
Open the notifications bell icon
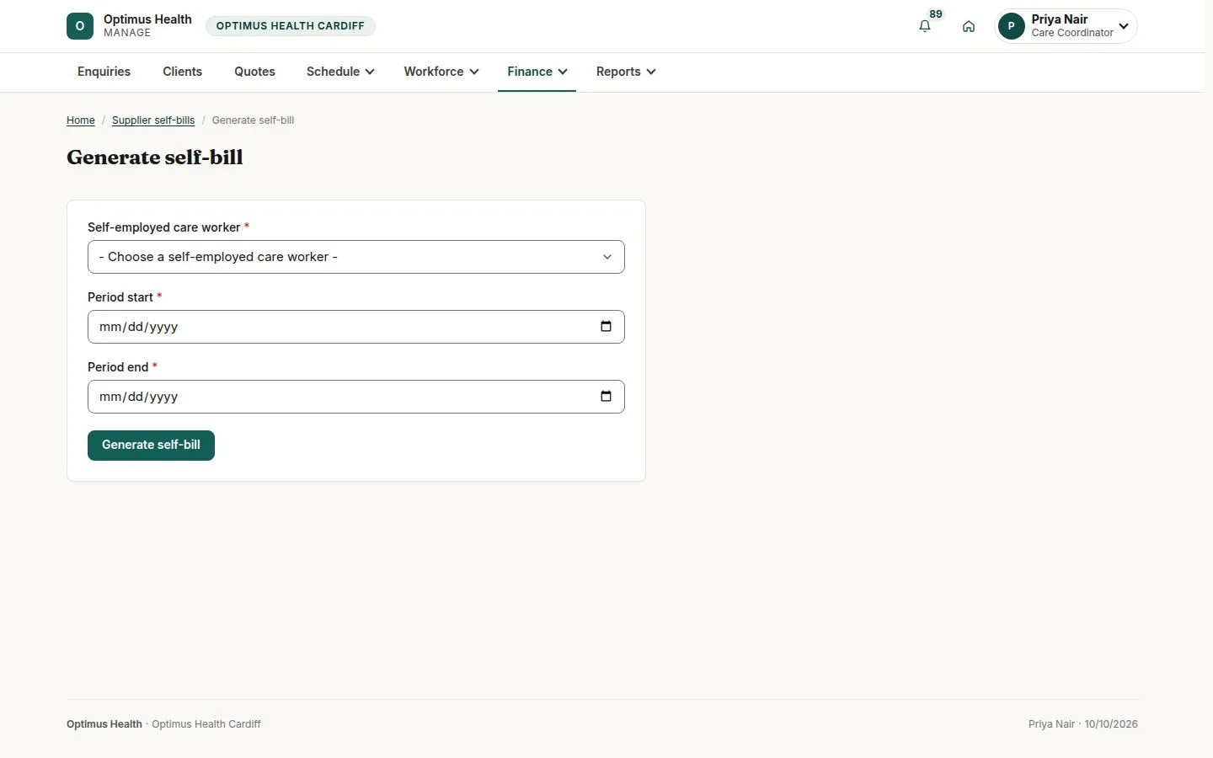[925, 26]
